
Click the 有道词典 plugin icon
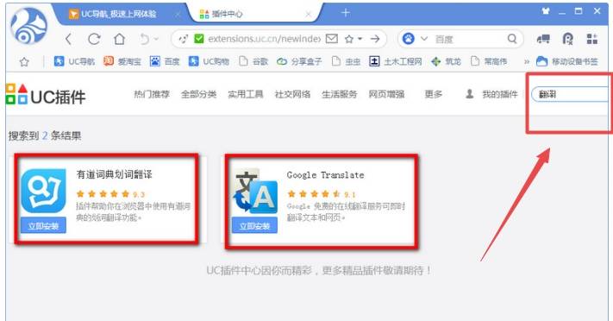(x=43, y=191)
